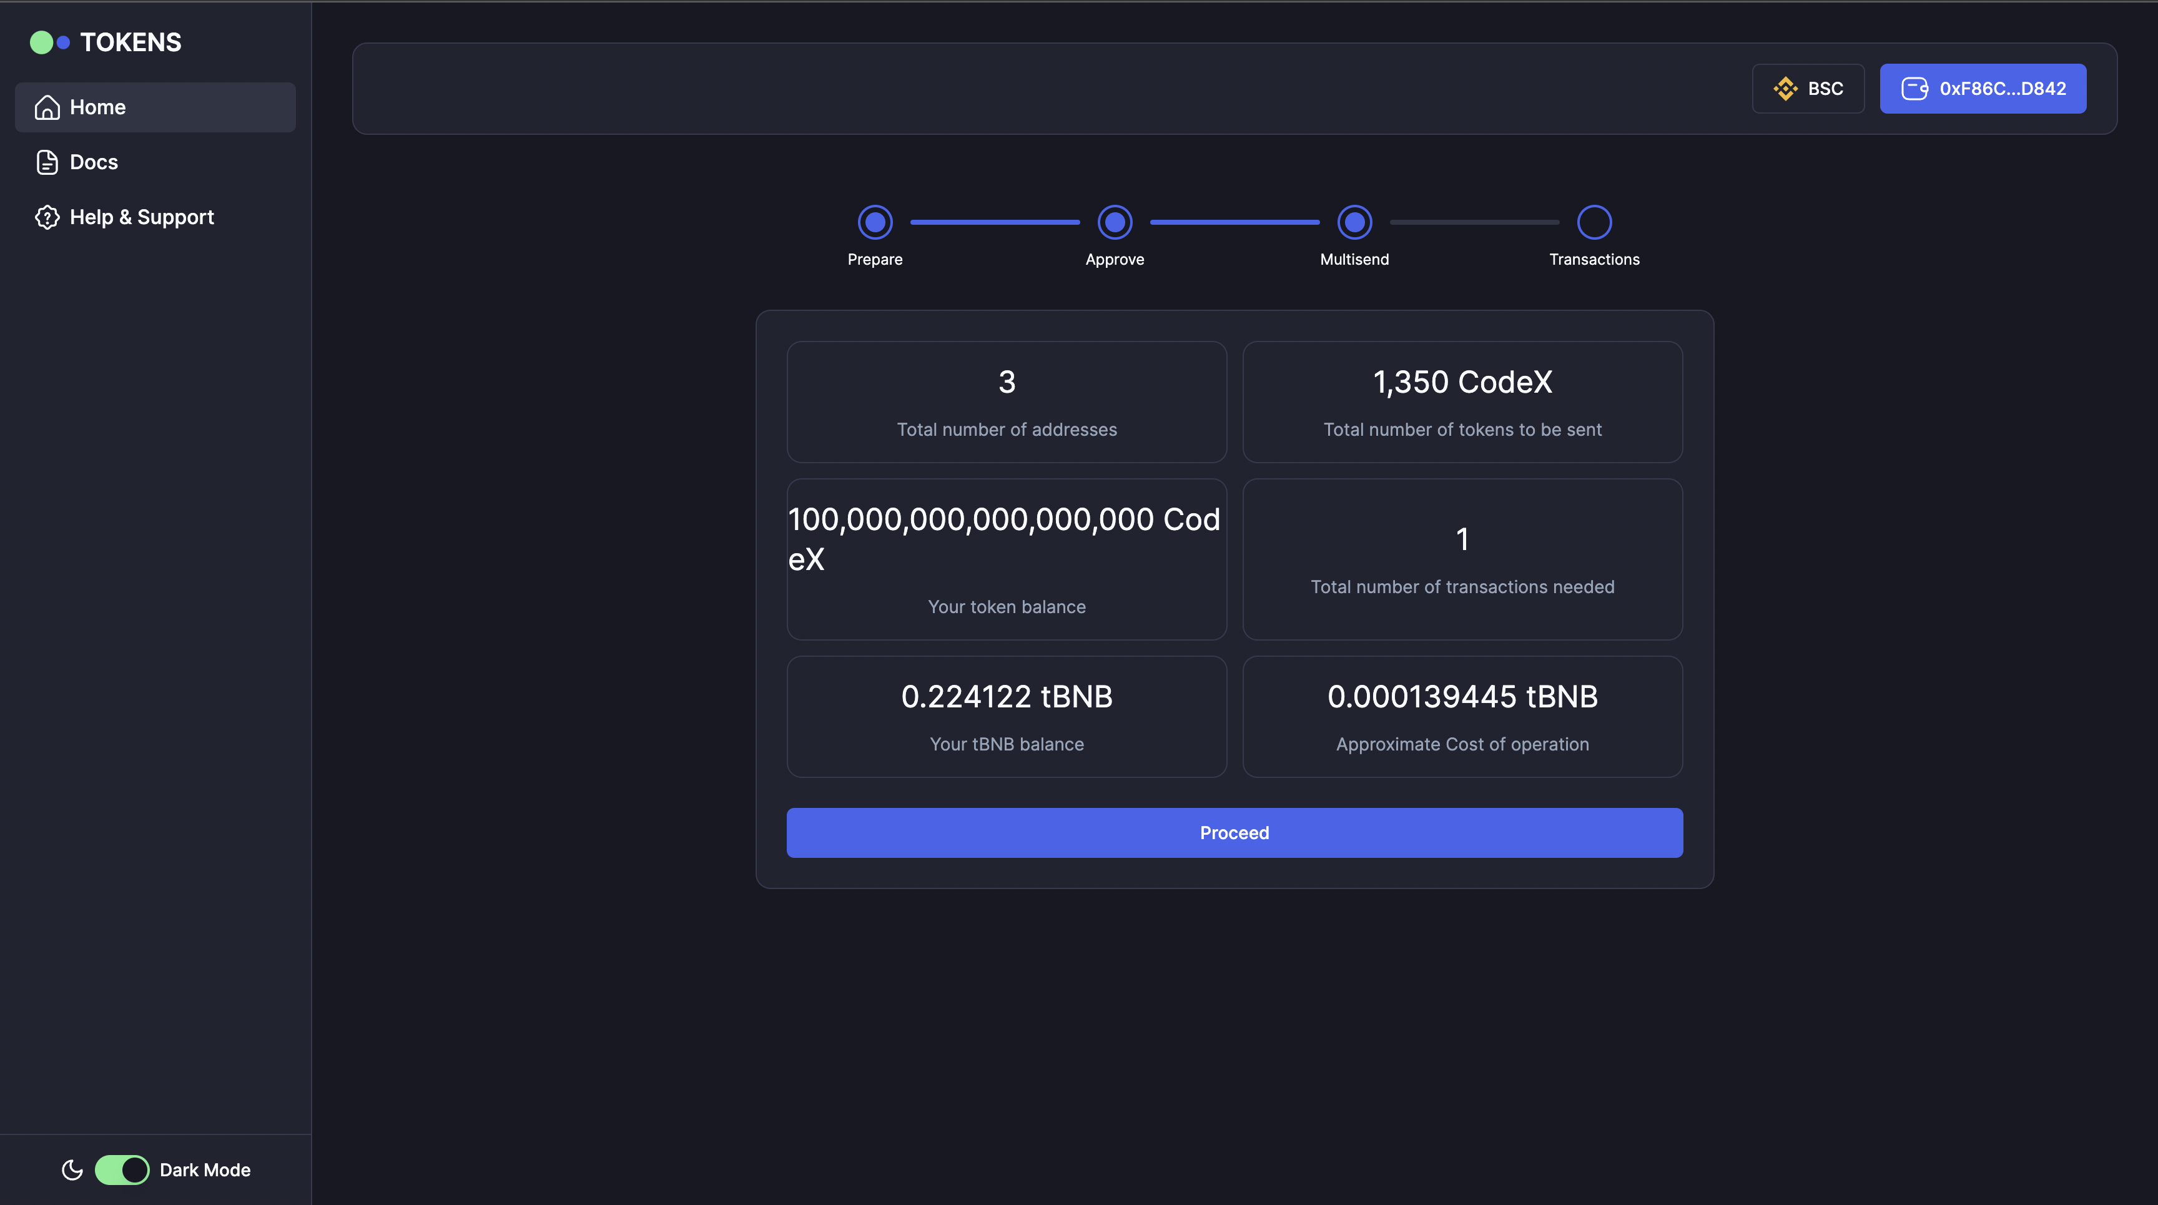Click the progress bar between Prepare and Approve
The height and width of the screenshot is (1205, 2158).
coord(994,221)
